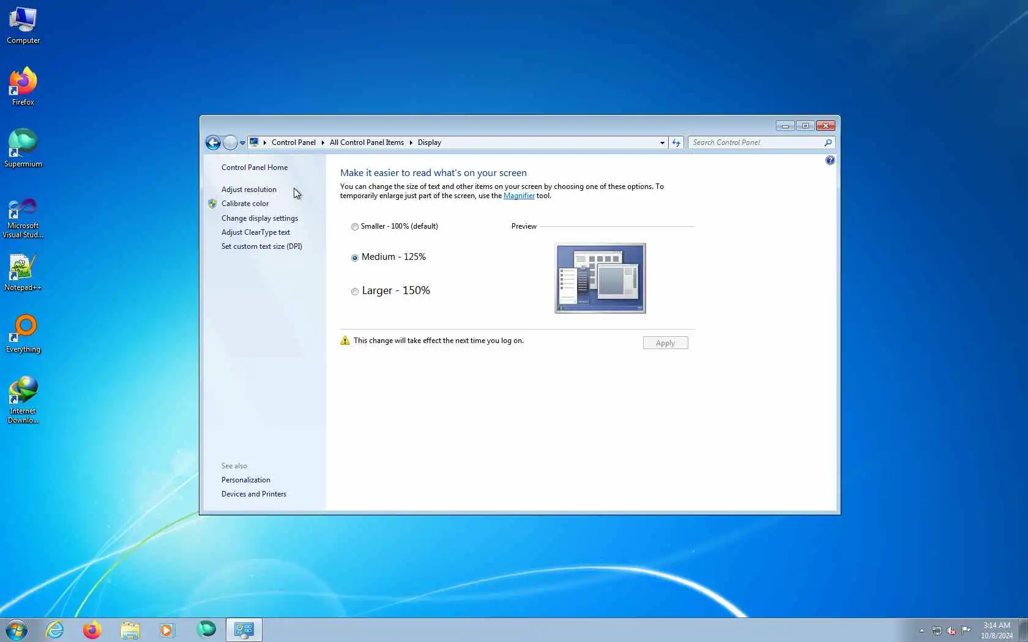Open the Windows Start menu

click(x=17, y=630)
